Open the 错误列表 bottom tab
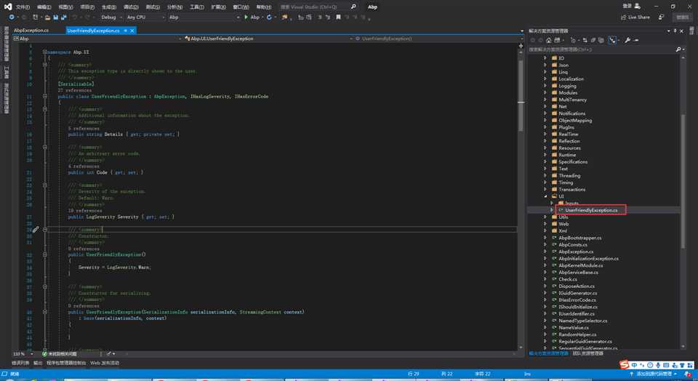 tap(20, 363)
